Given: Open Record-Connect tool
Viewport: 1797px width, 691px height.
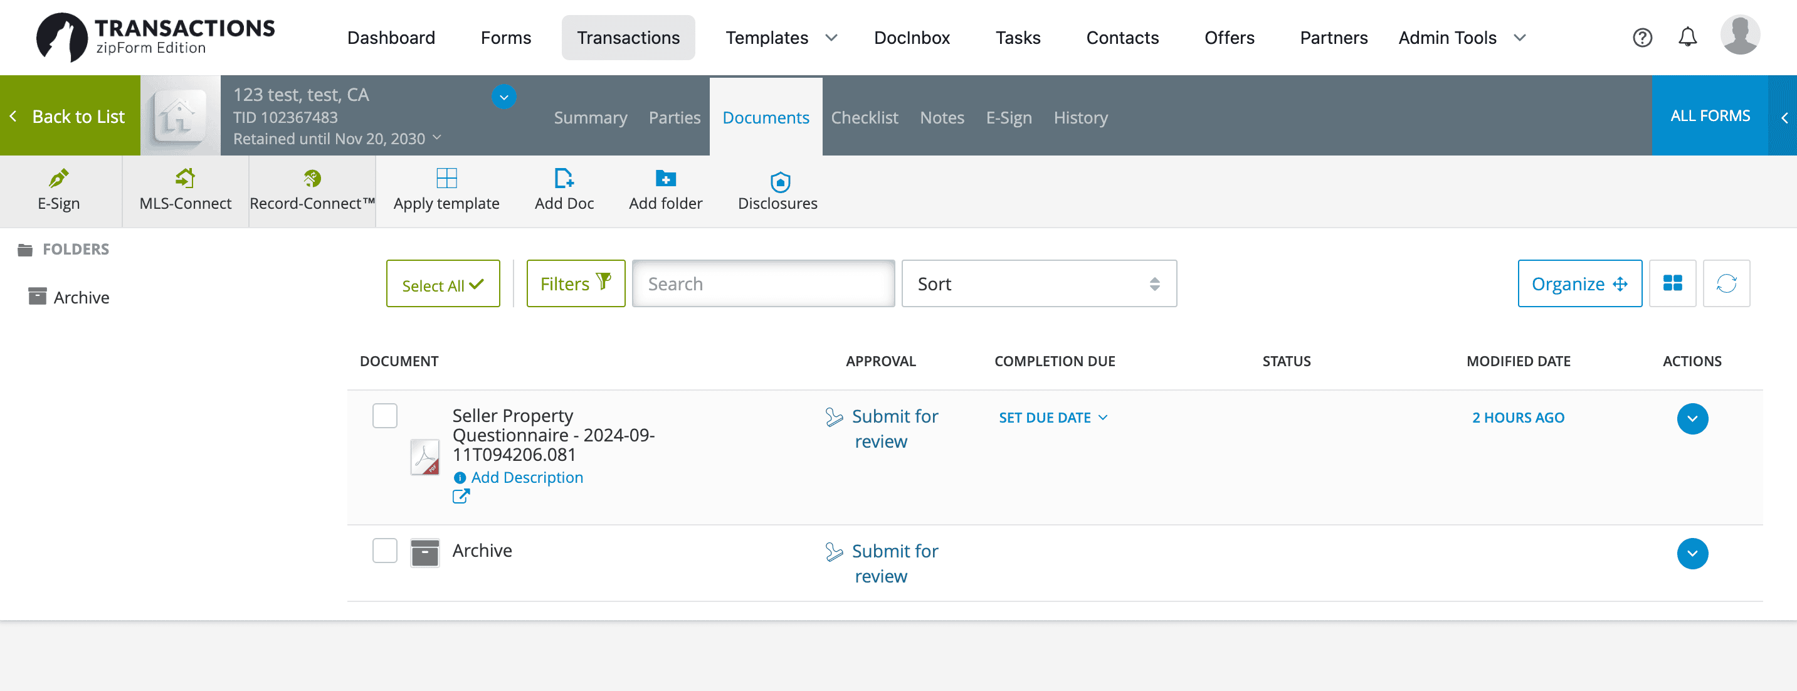Looking at the screenshot, I should (x=312, y=191).
